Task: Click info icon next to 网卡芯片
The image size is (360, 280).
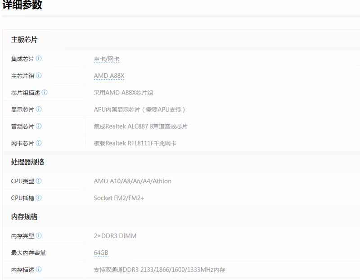Action: point(39,143)
